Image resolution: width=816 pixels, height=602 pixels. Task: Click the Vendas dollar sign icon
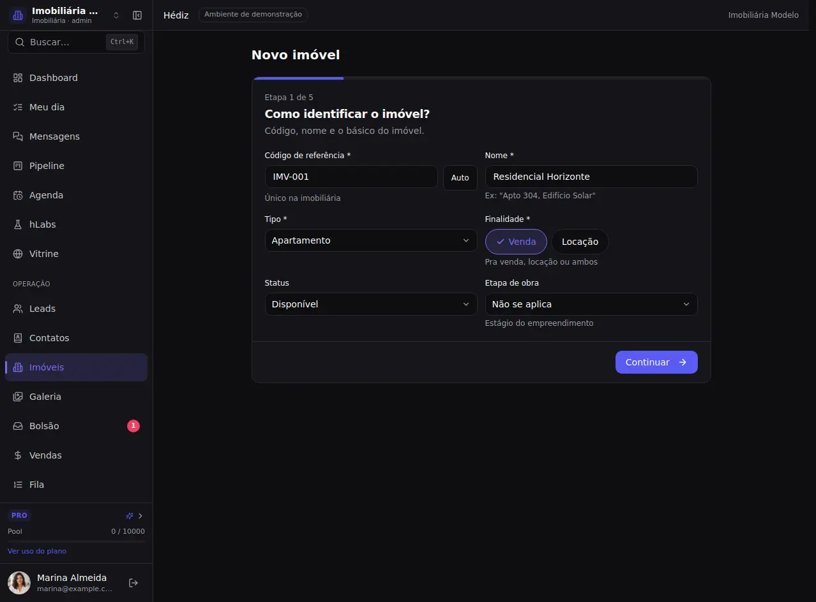[18, 455]
